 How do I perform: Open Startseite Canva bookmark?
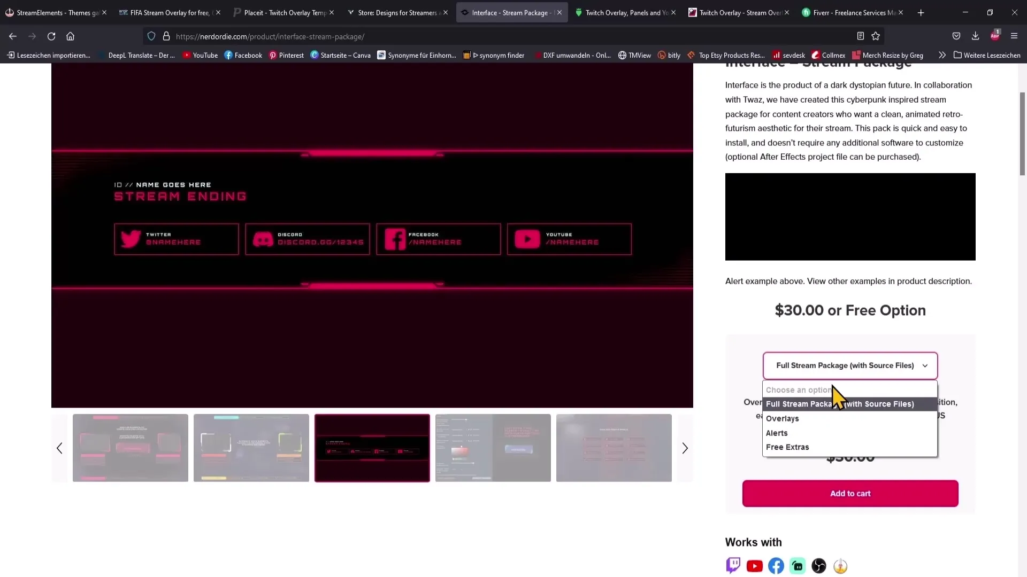340,55
